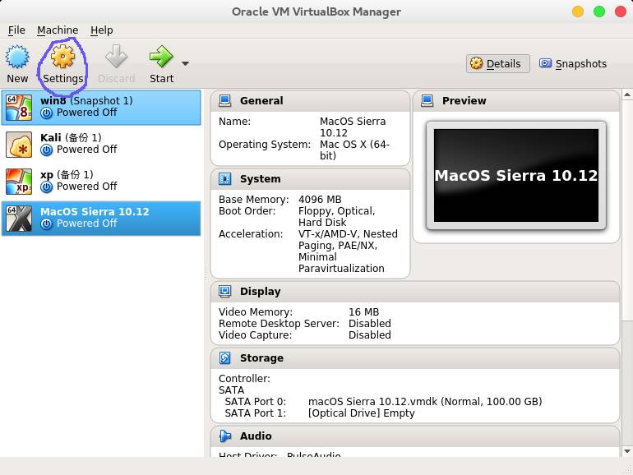Select the win8 virtual machine
The image size is (633, 475).
pyautogui.click(x=101, y=108)
